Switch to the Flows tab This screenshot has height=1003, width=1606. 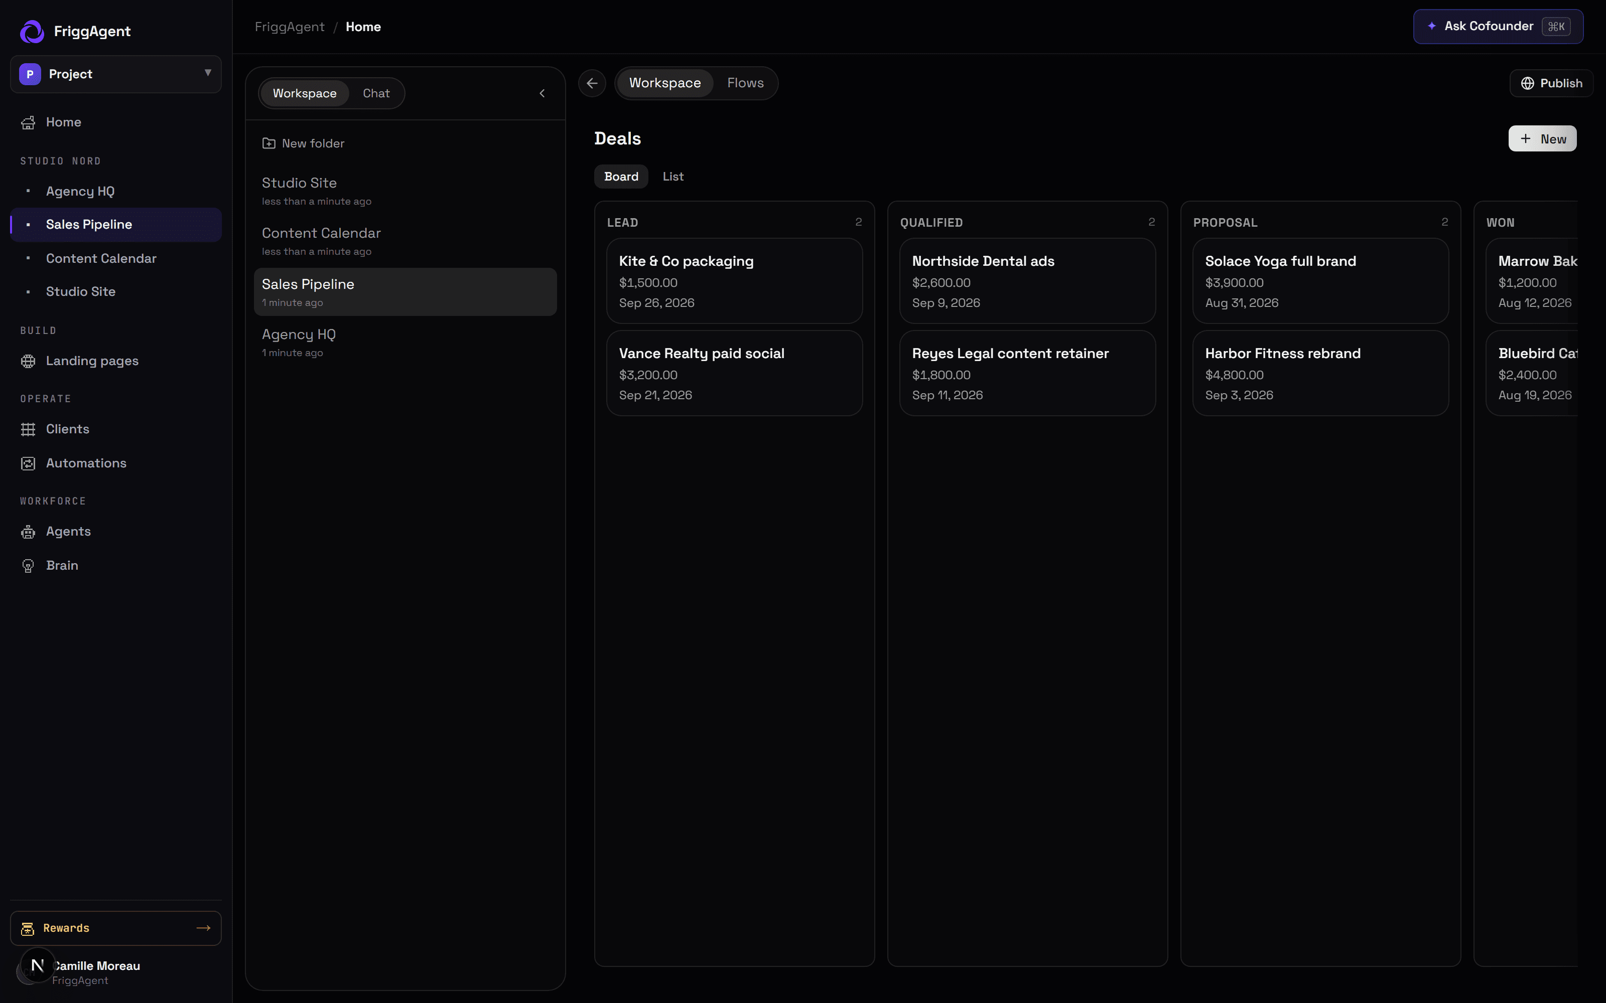(x=745, y=84)
